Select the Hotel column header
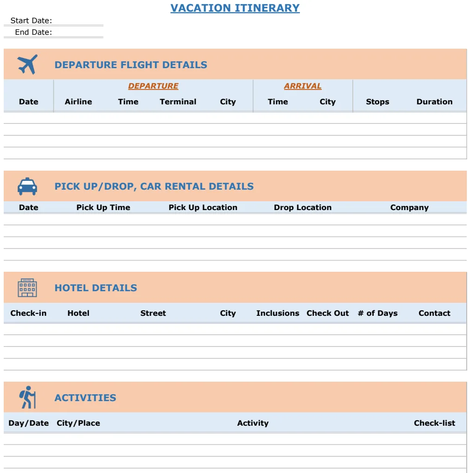The width and height of the screenshot is (471, 473). point(78,313)
